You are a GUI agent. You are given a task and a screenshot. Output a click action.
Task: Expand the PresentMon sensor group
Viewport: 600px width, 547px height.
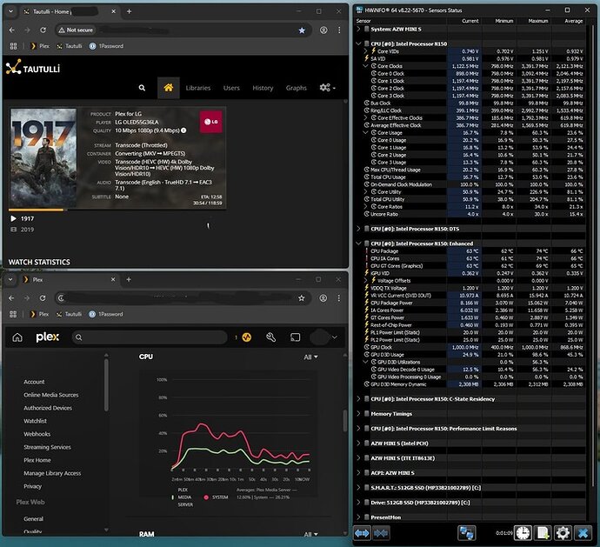[358, 517]
